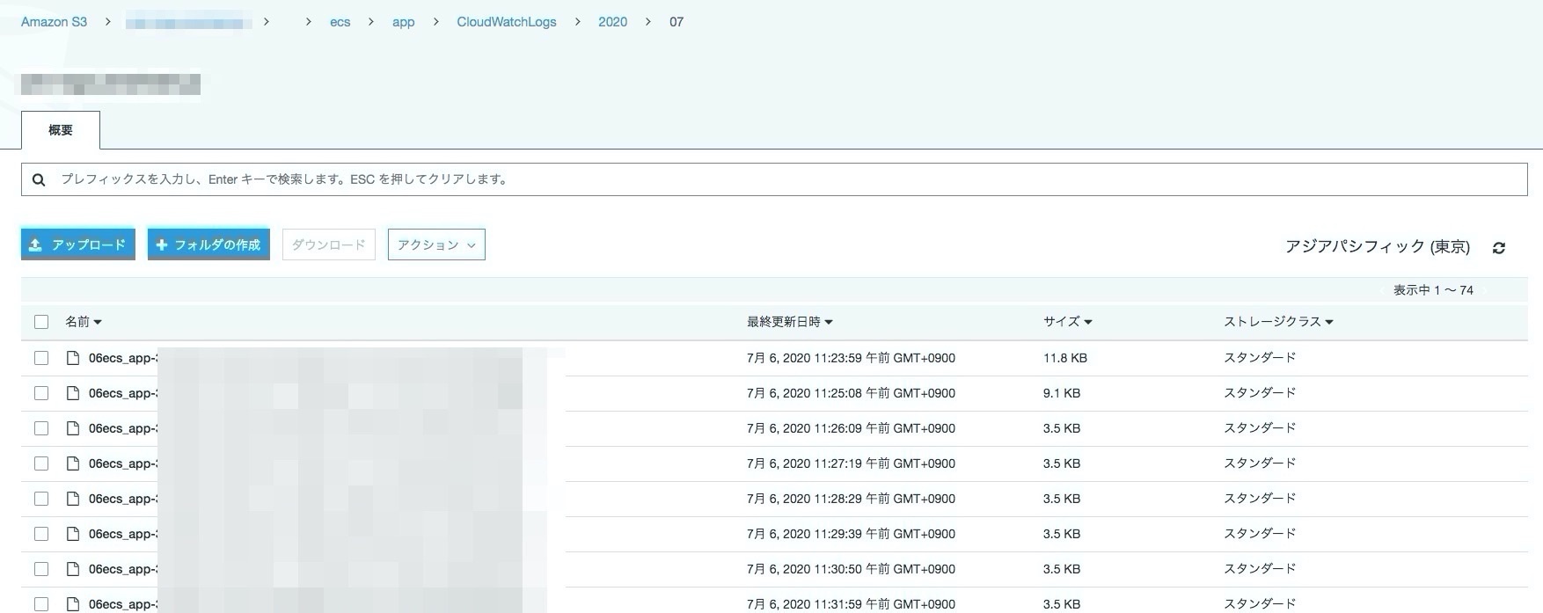The height and width of the screenshot is (613, 1543).
Task: Click the file icon of the 11.8 KB object
Action: click(x=74, y=358)
